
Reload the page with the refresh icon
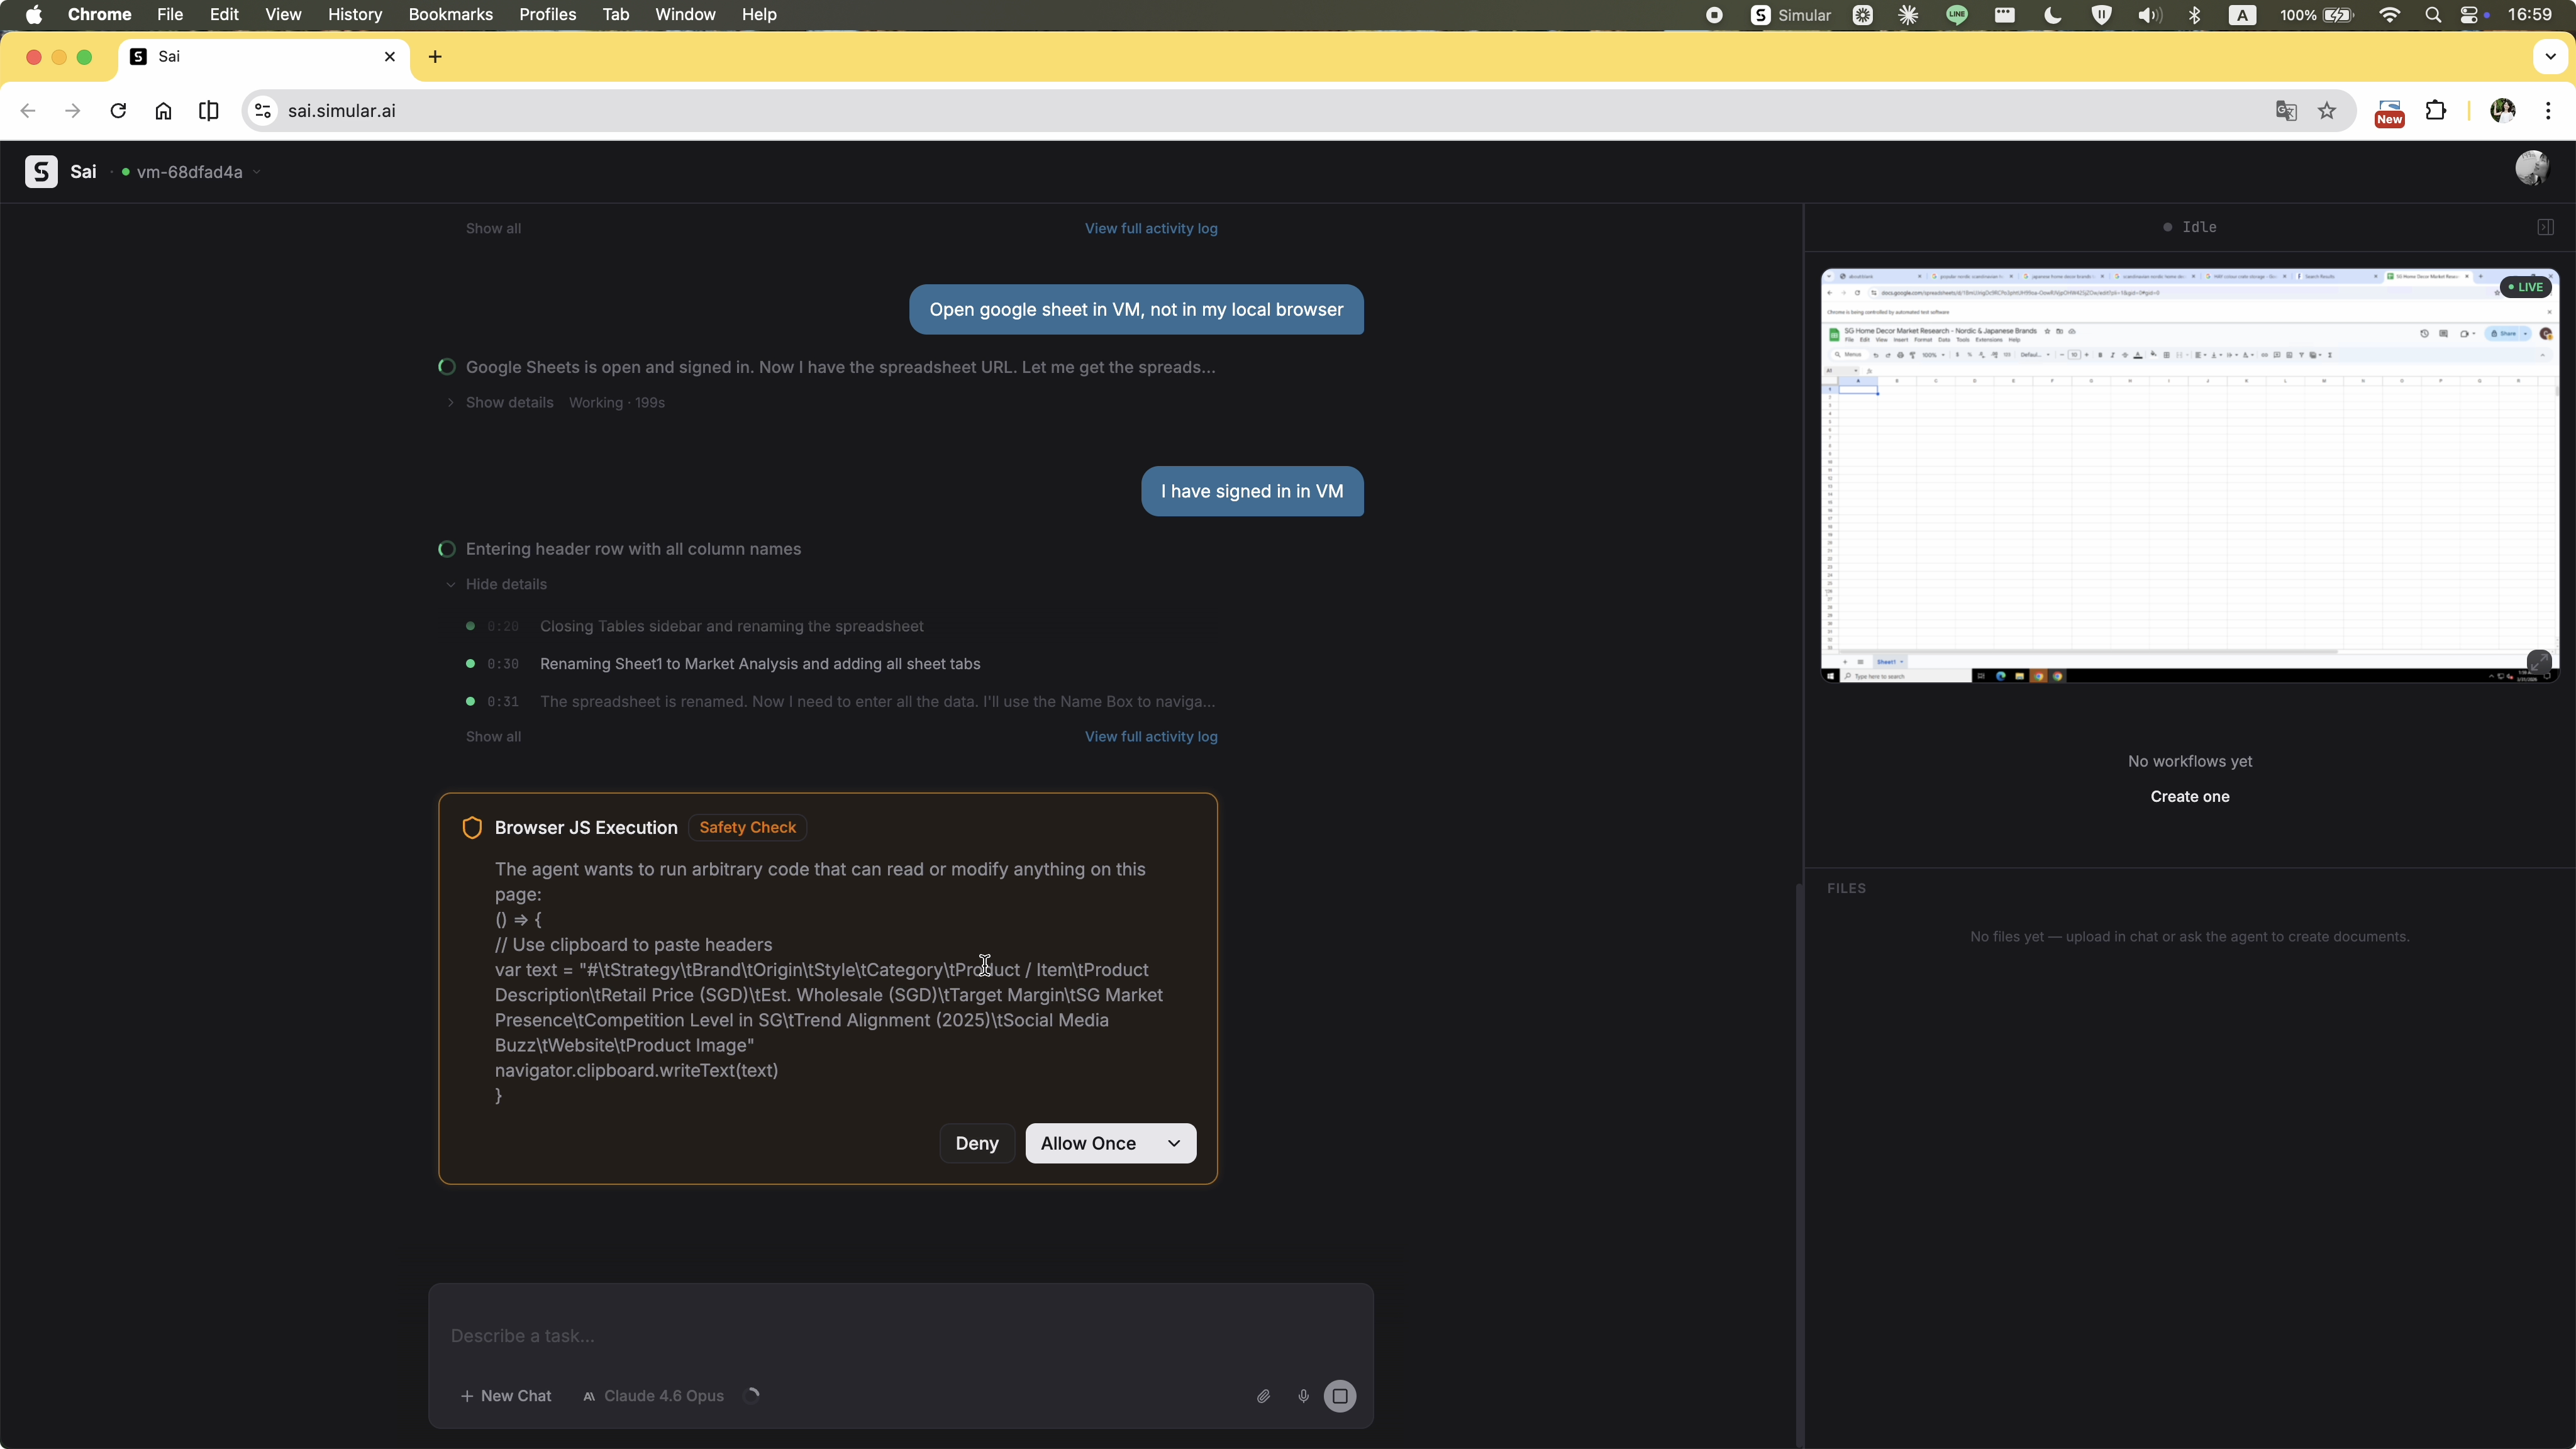point(118,111)
